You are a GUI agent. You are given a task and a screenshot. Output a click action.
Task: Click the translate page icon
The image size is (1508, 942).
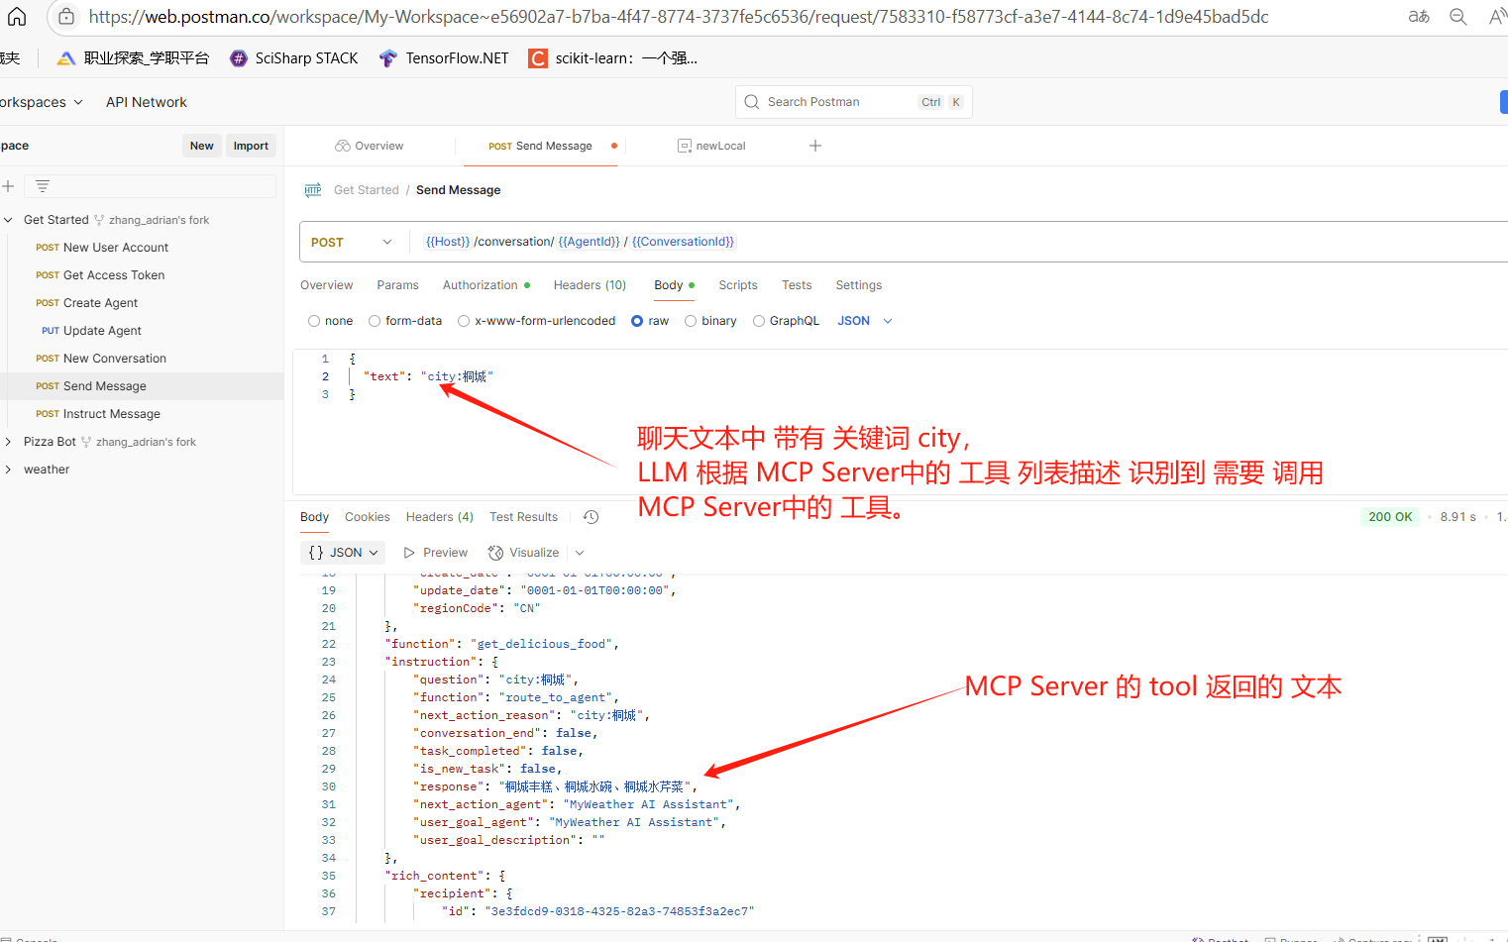point(1419,16)
